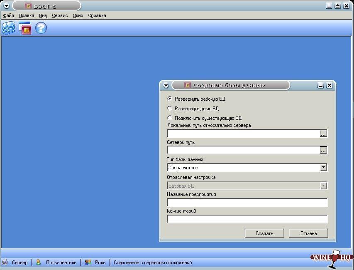Select 'Развернуть демо БД' radio button

(x=170, y=108)
